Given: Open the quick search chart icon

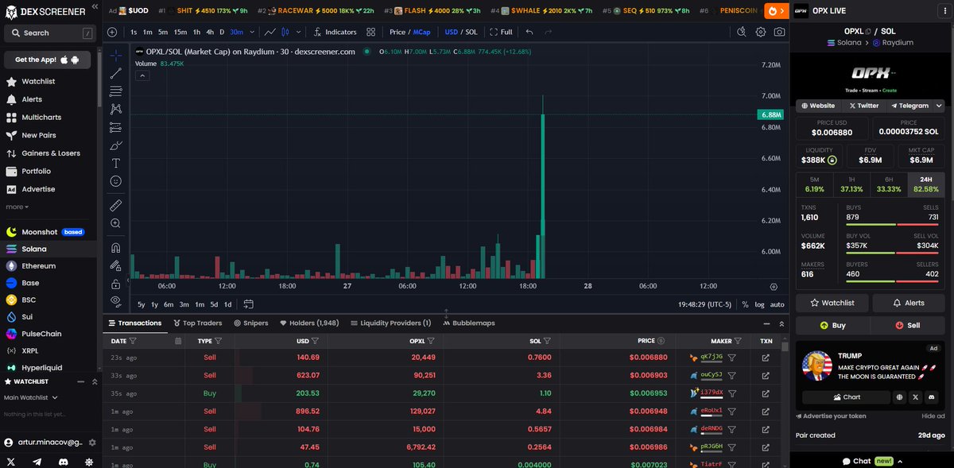Looking at the screenshot, I should point(741,32).
